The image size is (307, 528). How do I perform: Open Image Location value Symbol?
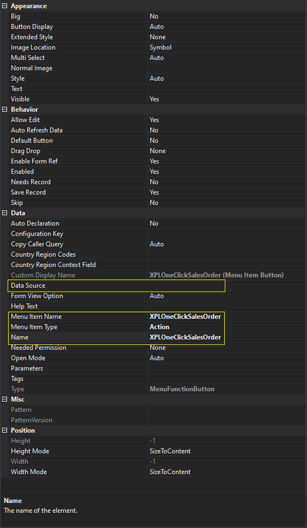(227, 47)
